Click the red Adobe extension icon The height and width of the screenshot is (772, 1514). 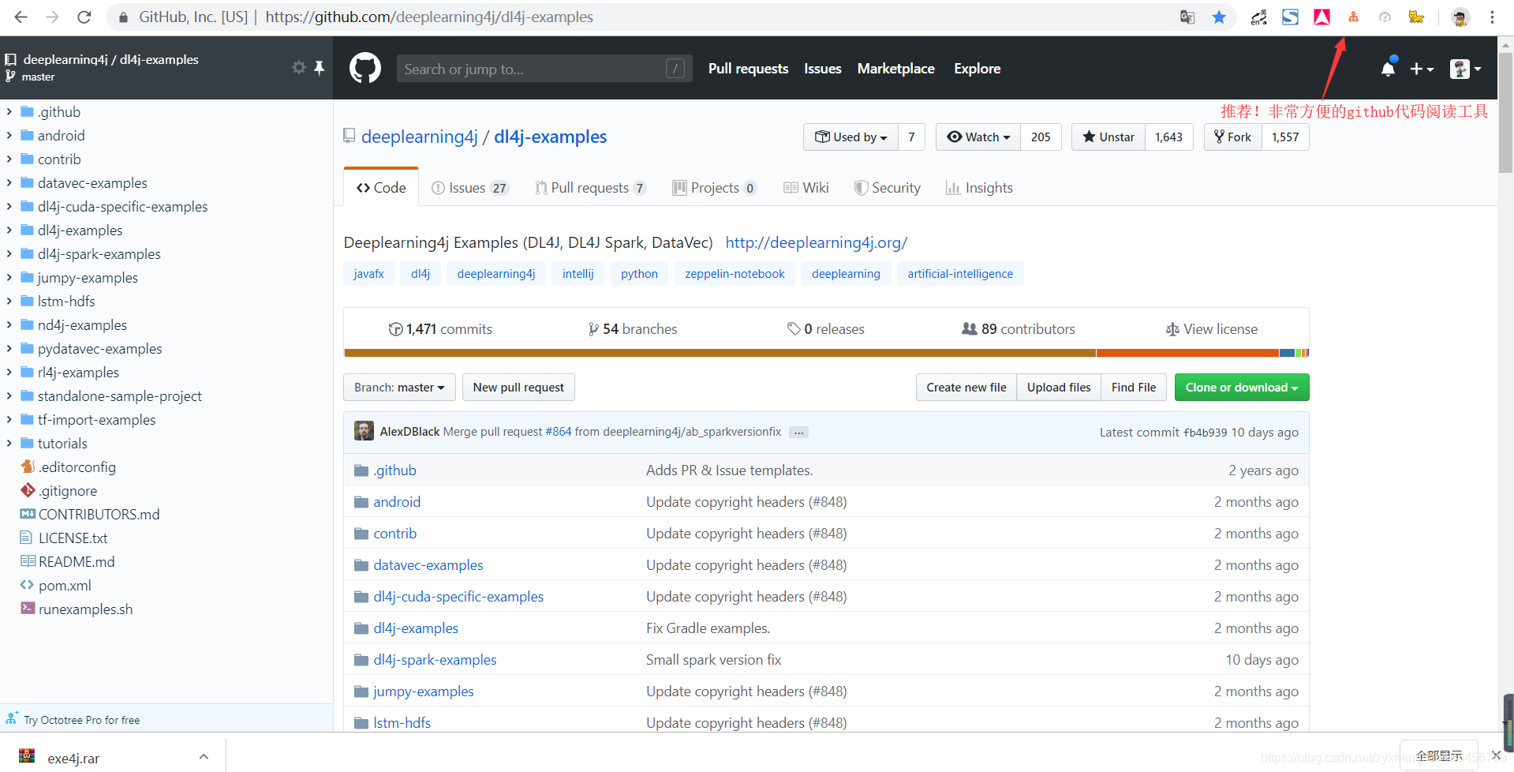coord(1321,17)
